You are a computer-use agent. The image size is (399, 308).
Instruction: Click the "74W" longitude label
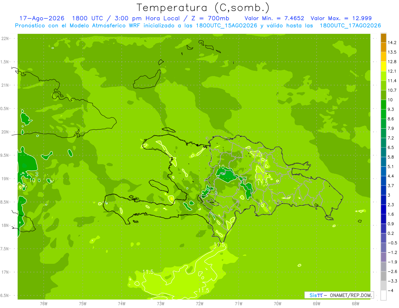(122, 303)
